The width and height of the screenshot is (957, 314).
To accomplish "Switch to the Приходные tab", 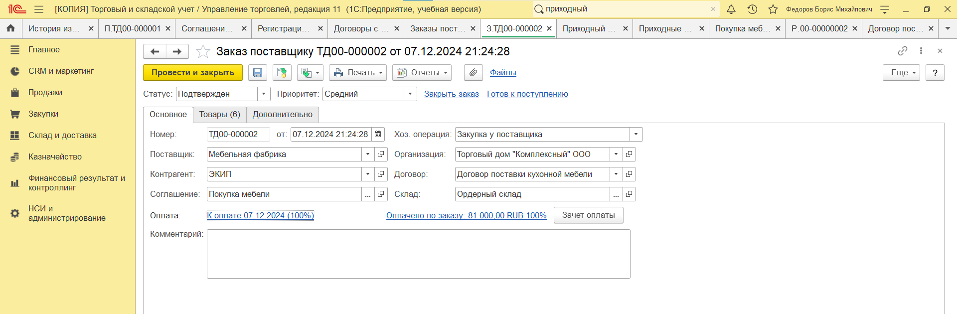I will click(x=670, y=28).
